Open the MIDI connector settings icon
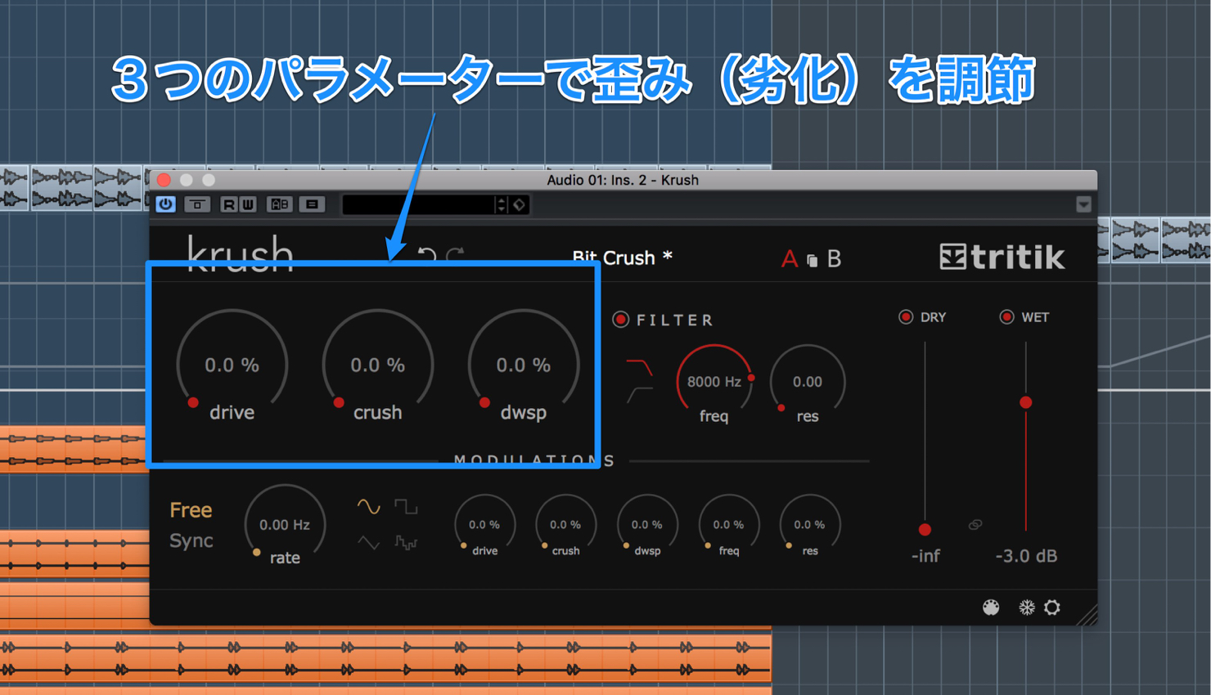 point(991,608)
